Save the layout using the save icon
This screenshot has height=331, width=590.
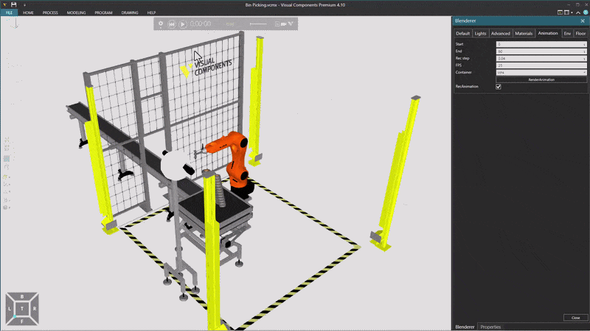click(x=13, y=4)
